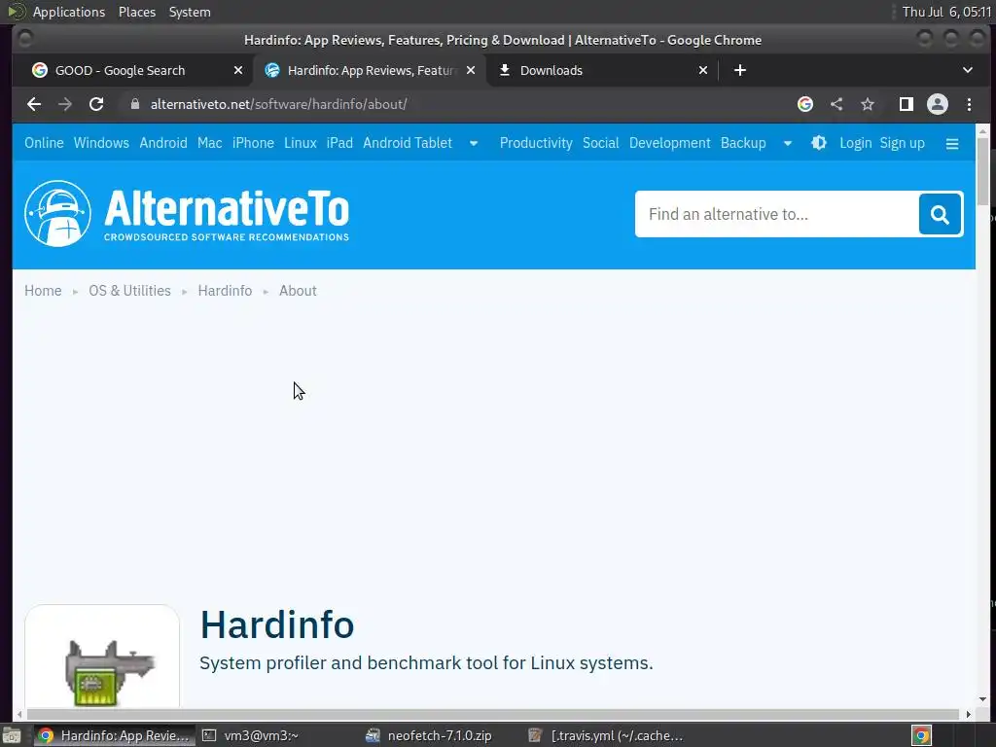Click the Hardinfo app icon thumbnail
This screenshot has width=996, height=747.
102,658
